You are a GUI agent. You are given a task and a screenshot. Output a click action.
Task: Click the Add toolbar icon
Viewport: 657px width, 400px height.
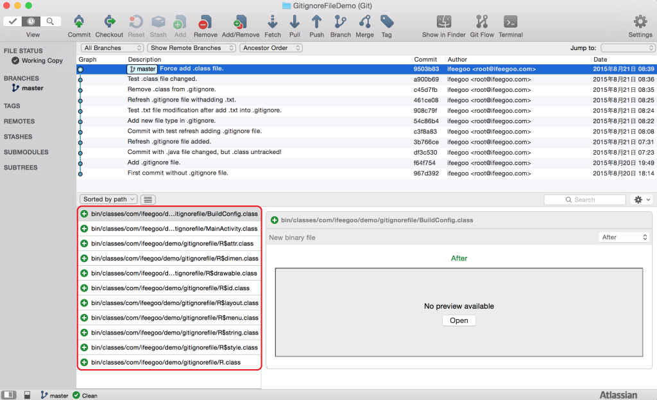pos(180,22)
